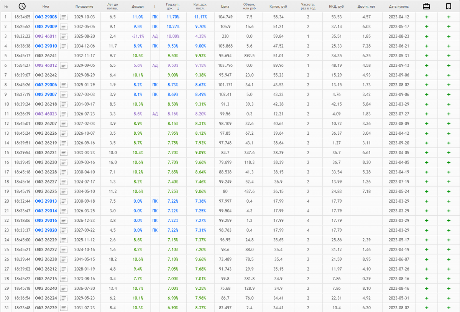Open details icon for ОФЗ 46011

tap(64, 36)
